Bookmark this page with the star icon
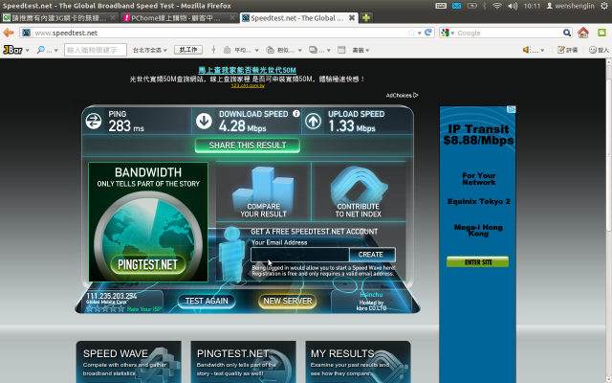Image resolution: width=612 pixels, height=383 pixels. click(411, 33)
